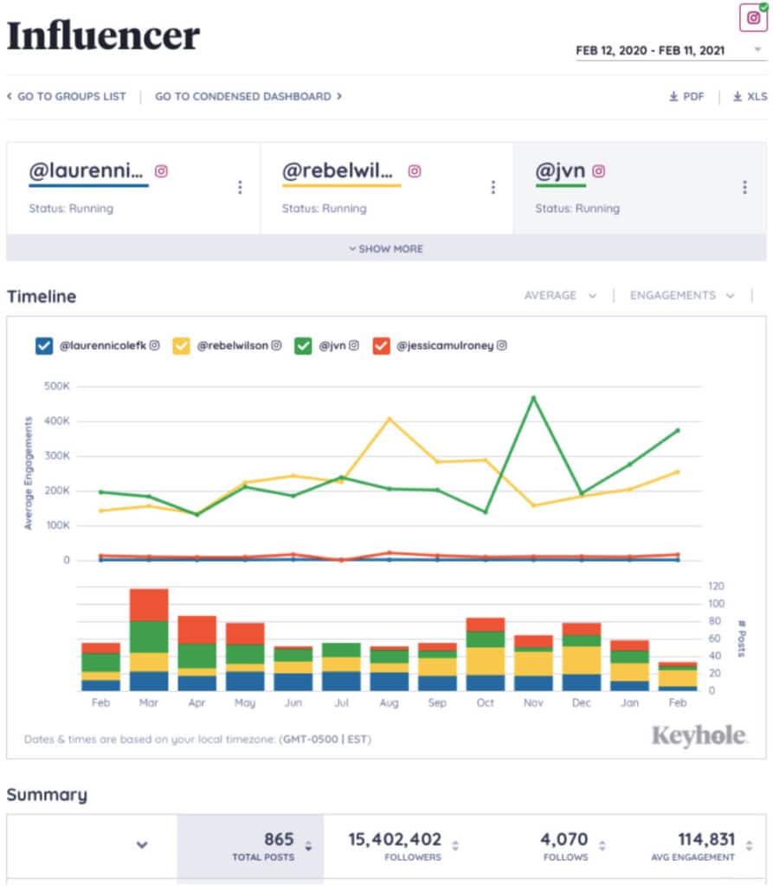
Task: Click the Mar stacked posts bar
Action: pos(149,639)
